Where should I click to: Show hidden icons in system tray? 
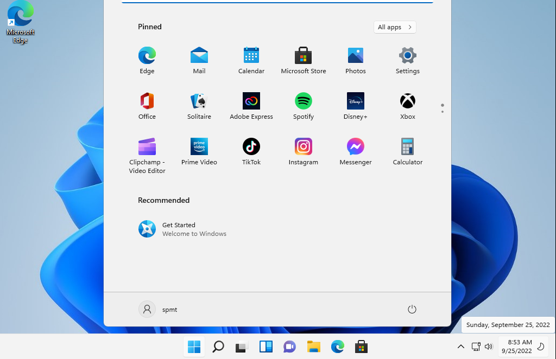pos(460,347)
